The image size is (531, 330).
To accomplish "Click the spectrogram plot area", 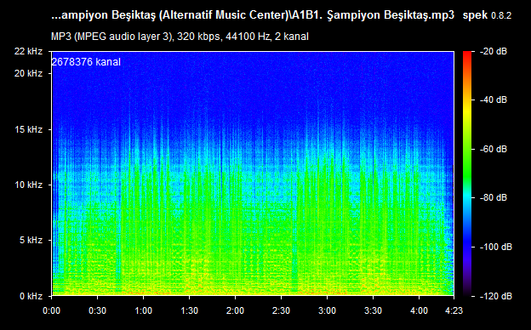I will point(253,174).
